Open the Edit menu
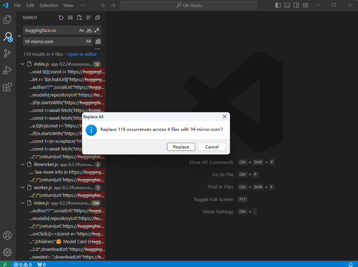 pos(30,5)
